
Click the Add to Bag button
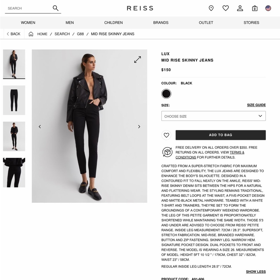[221, 135]
